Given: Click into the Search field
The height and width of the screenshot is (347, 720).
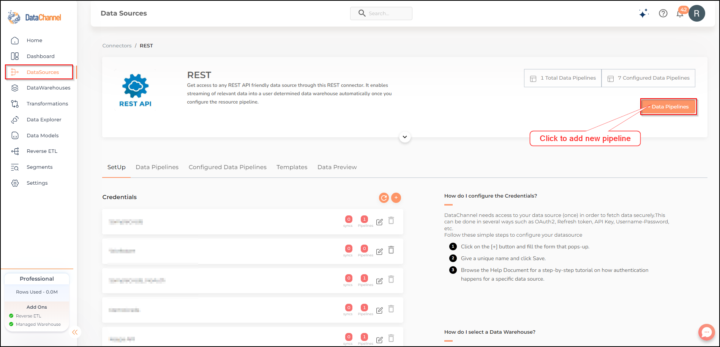Looking at the screenshot, I should click(381, 13).
